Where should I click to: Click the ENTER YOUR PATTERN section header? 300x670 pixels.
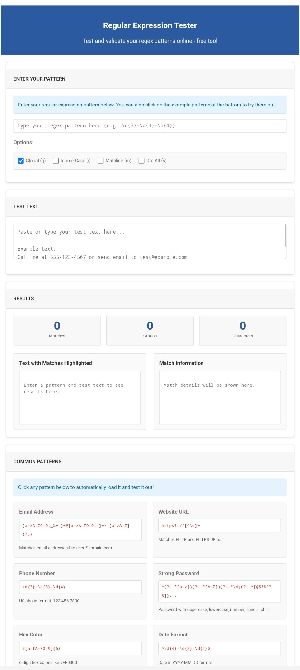tap(150, 79)
